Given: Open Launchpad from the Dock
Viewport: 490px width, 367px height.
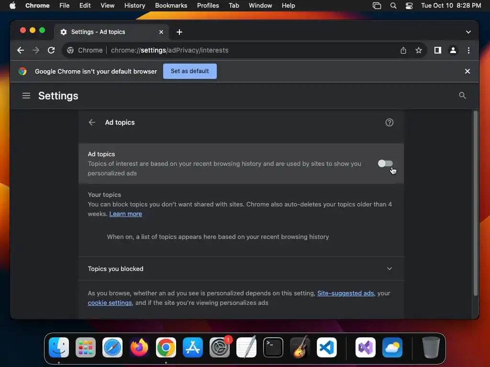Looking at the screenshot, I should point(86,347).
